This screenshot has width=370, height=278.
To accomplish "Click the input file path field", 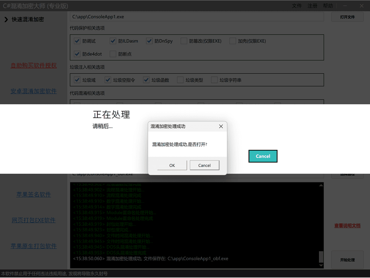I will (x=197, y=17).
